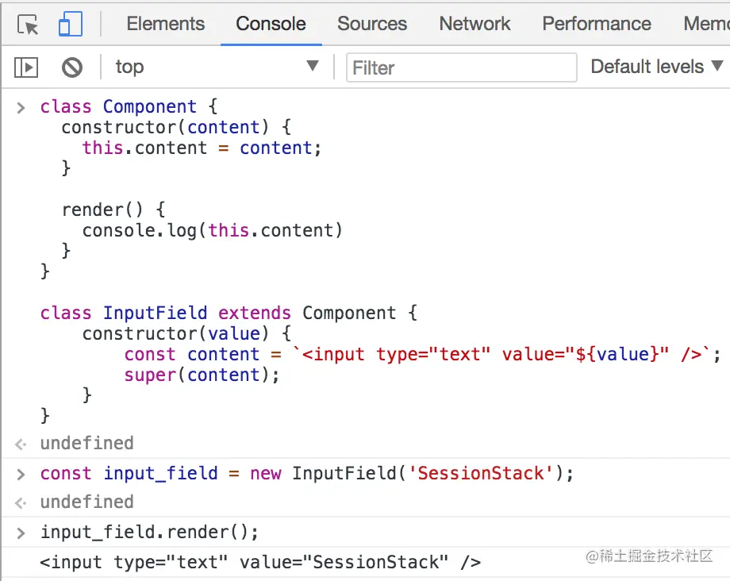Image resolution: width=730 pixels, height=581 pixels.
Task: Click inside the Filter input box
Action: pyautogui.click(x=461, y=67)
